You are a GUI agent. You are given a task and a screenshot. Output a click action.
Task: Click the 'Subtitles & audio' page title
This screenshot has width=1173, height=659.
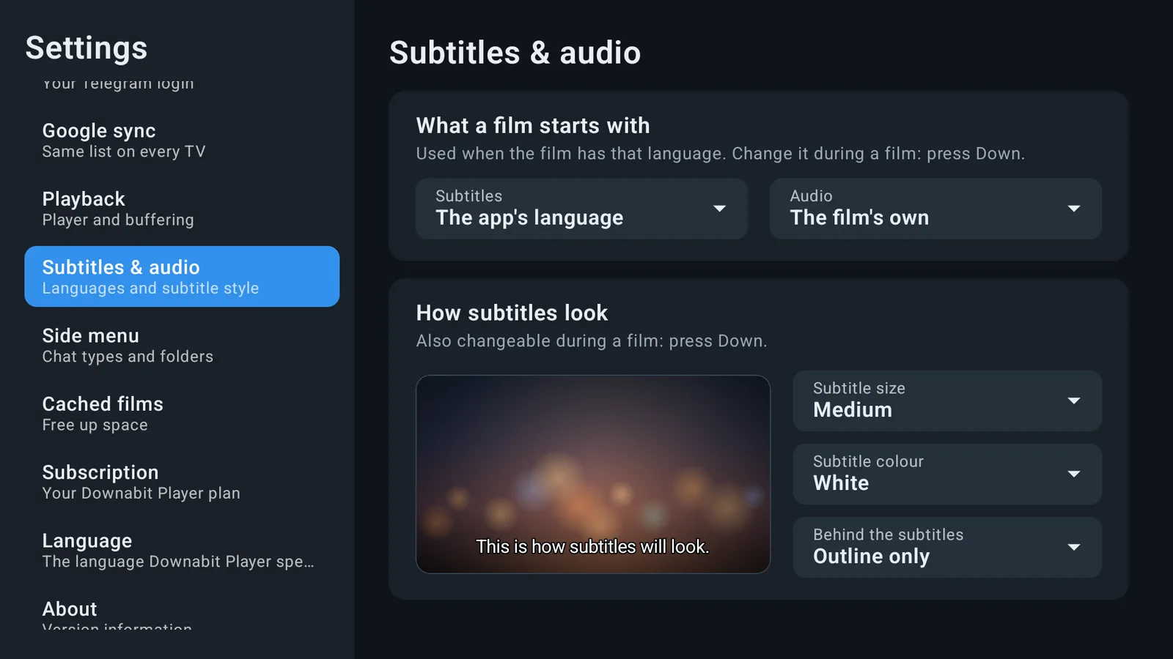tap(515, 53)
